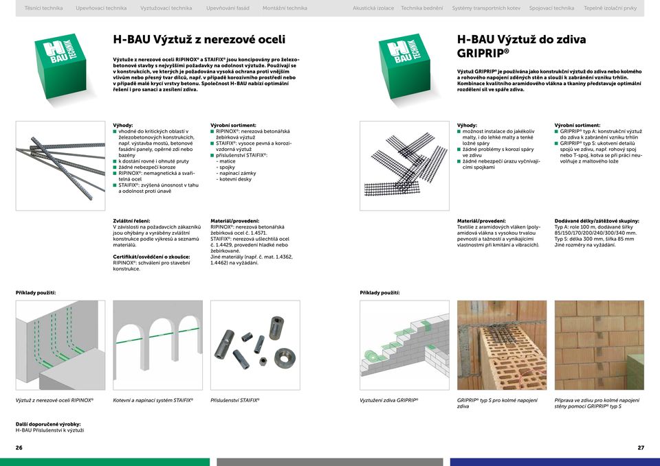The height and width of the screenshot is (466, 660).
Task: Click the caption 'GRIPRIP typ S pro kolmé napojení zdiva'
Action: [x=498, y=404]
